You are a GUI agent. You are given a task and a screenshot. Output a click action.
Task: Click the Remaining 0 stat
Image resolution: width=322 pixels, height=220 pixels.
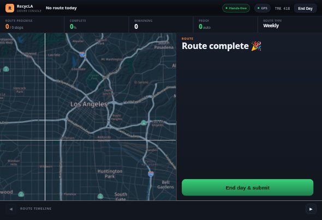click(x=161, y=25)
